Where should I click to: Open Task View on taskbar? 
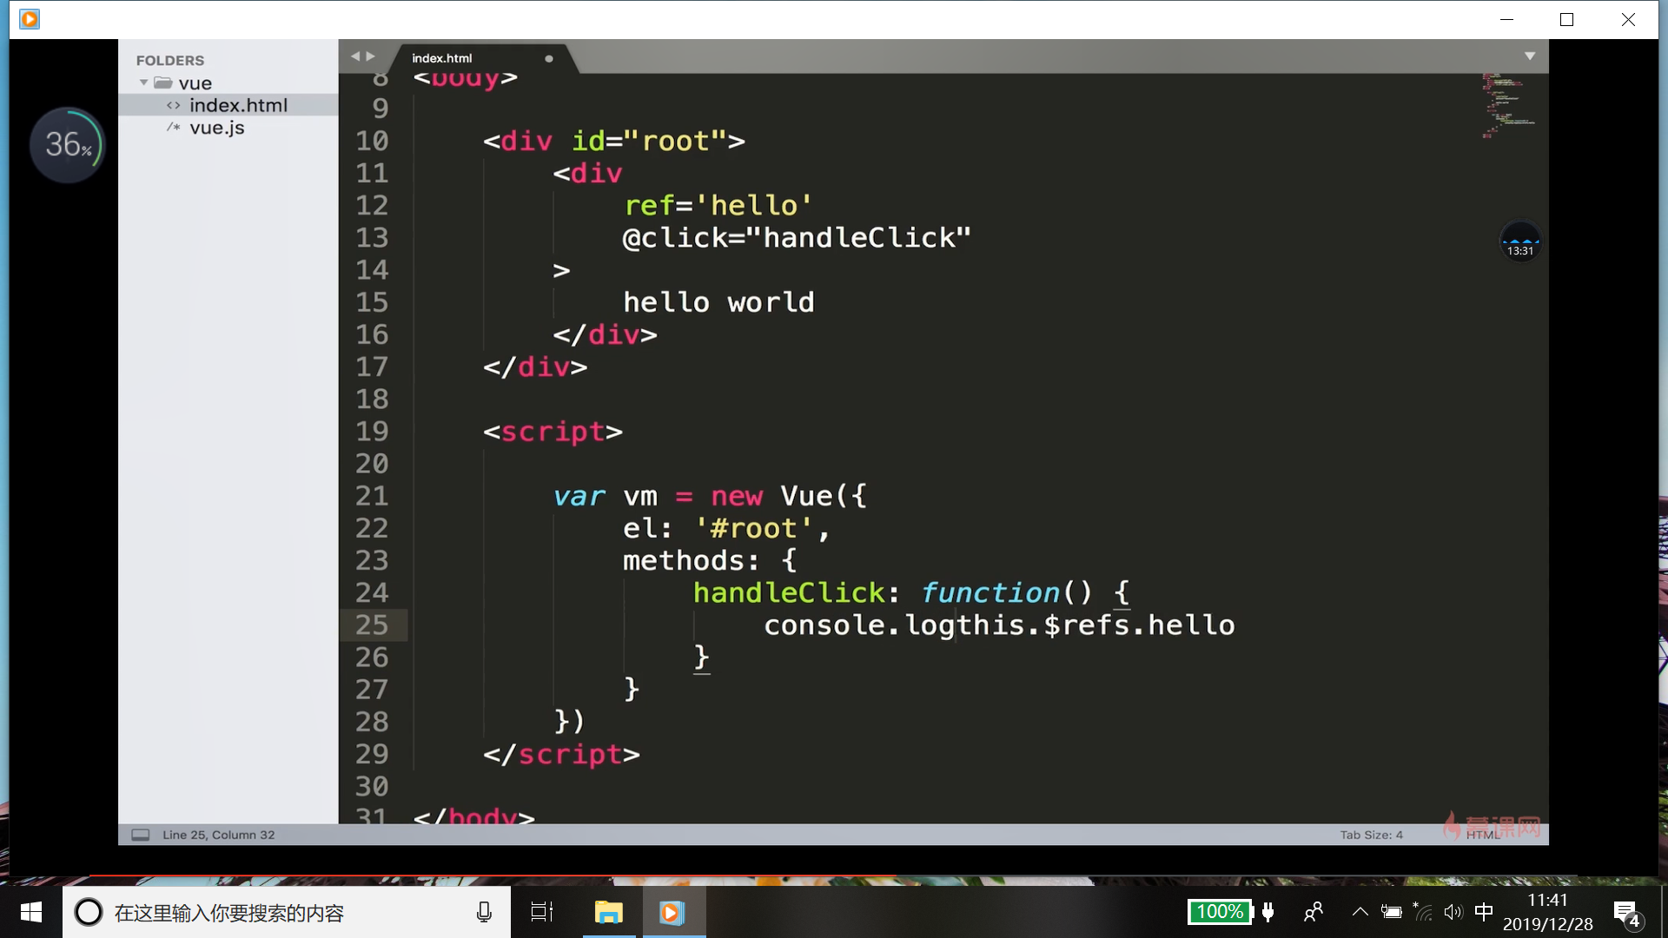pos(542,912)
